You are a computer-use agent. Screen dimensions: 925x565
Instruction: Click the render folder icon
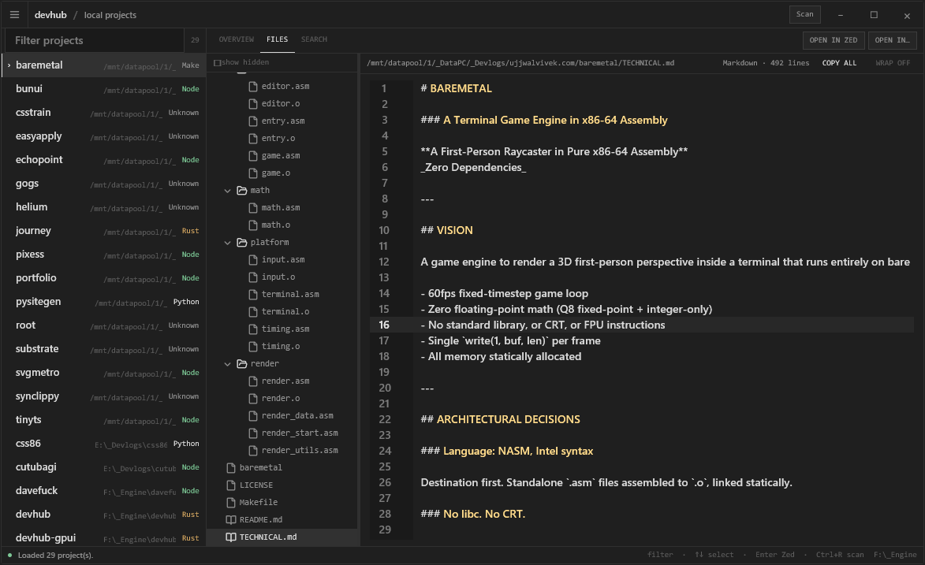(242, 364)
